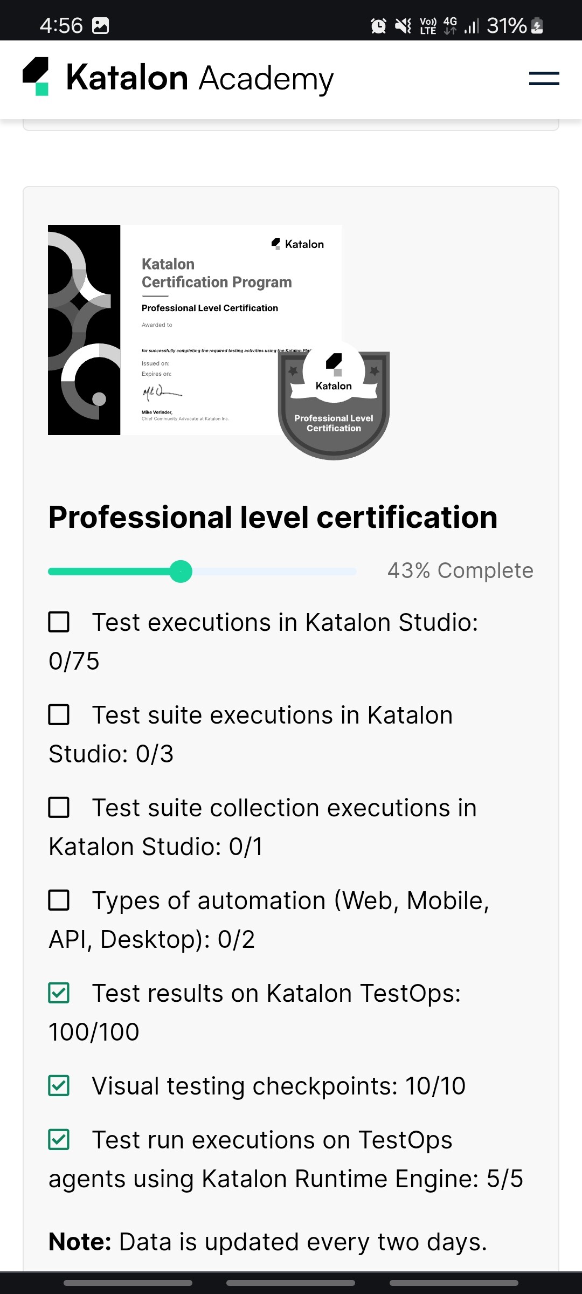Open the hamburger navigation menu
This screenshot has height=1294, width=582.
tap(544, 79)
